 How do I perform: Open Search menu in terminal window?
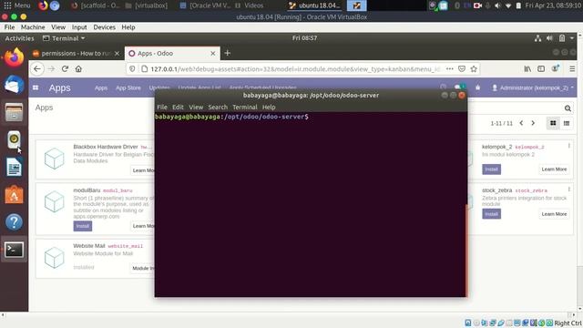tap(218, 108)
